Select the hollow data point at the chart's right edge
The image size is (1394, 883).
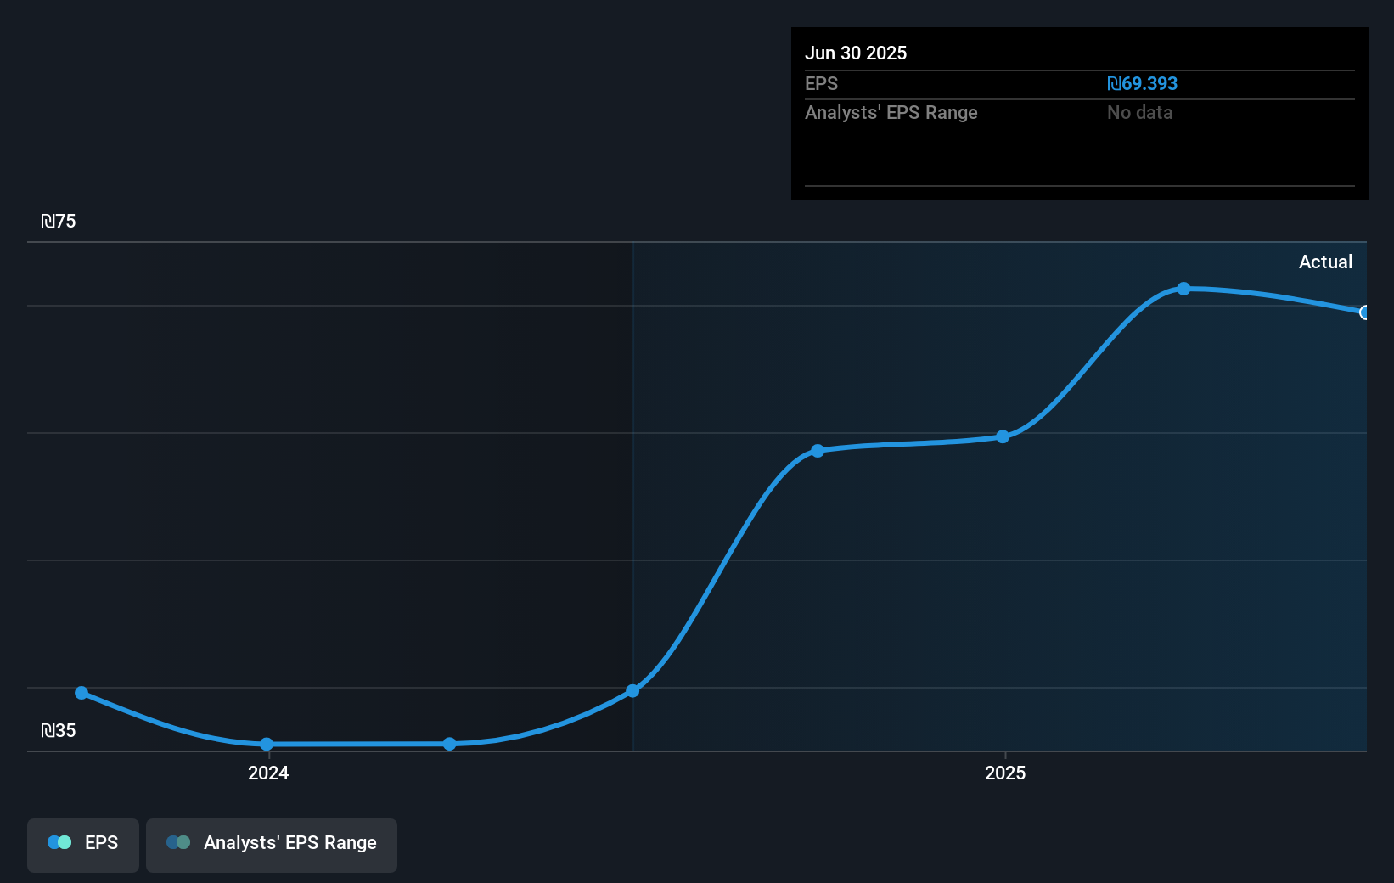1365,313
